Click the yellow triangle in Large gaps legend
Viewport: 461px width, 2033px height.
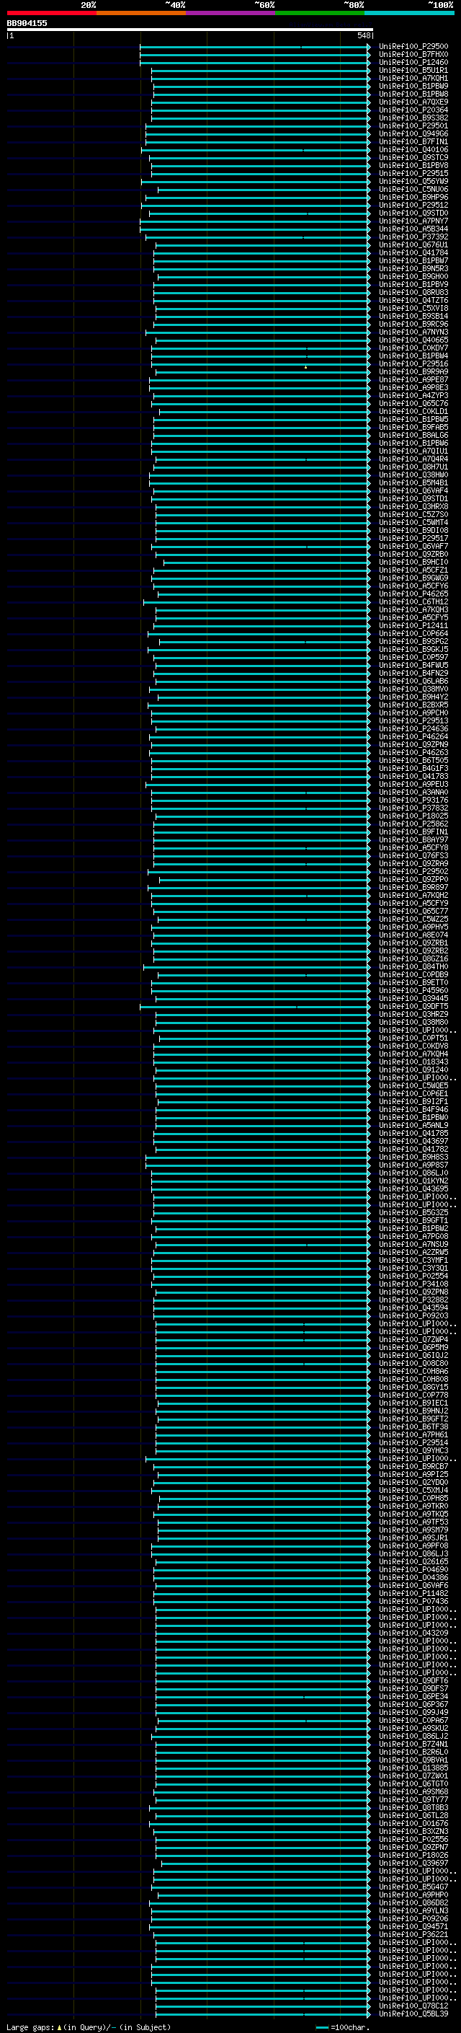click(59, 2027)
